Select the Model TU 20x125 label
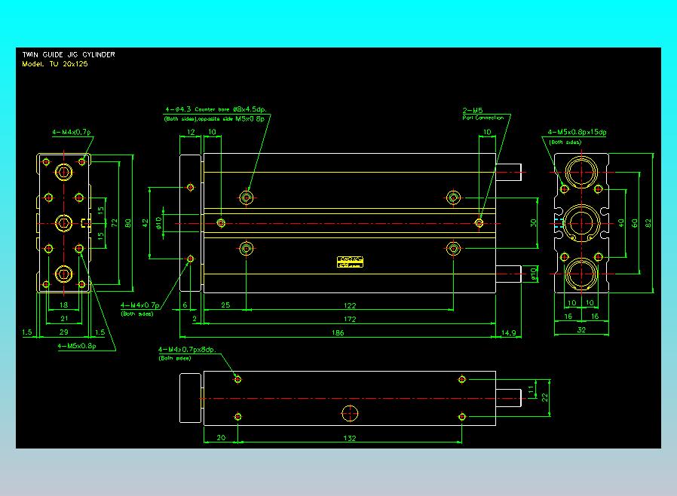 pyautogui.click(x=55, y=63)
